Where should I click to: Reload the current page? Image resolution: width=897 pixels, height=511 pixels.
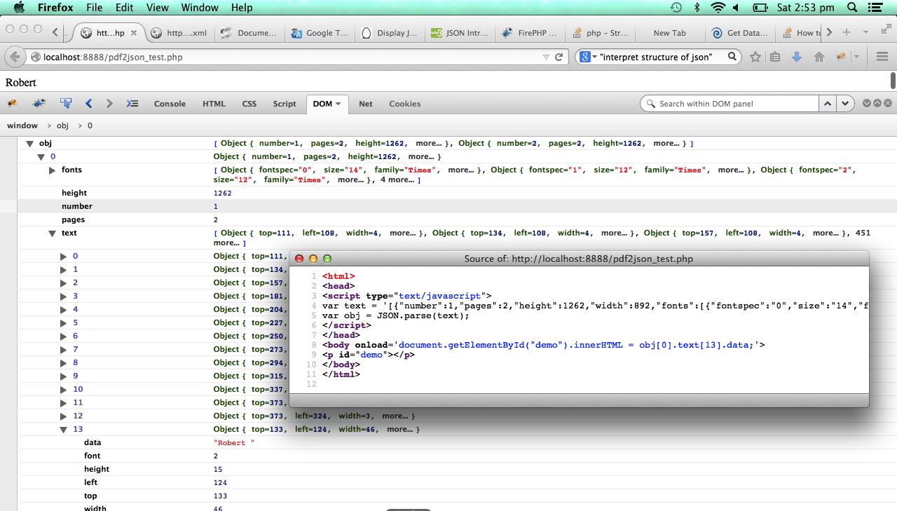click(559, 57)
